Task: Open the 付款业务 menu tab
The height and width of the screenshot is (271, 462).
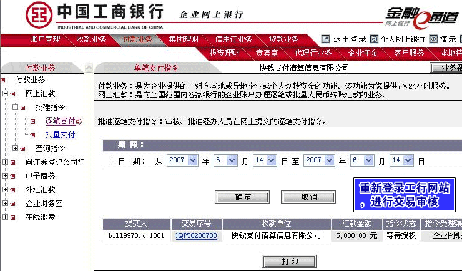Action: [137, 39]
